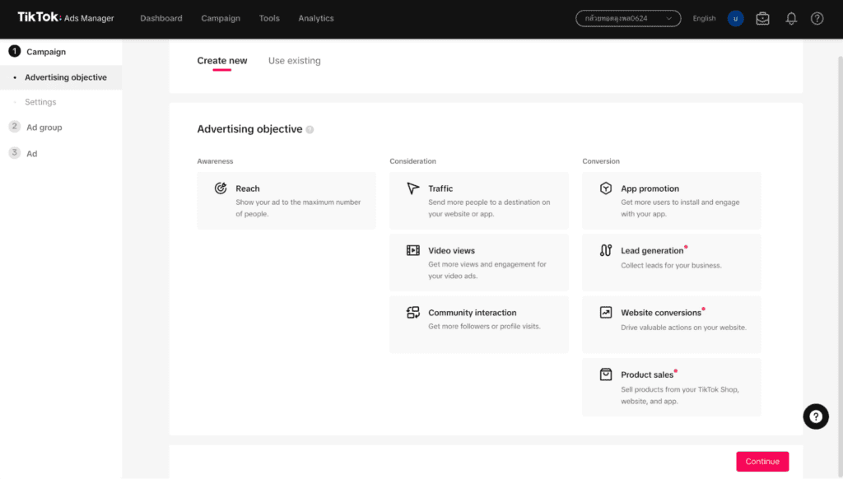The height and width of the screenshot is (479, 843).
Task: Open the floating help chat bubble
Action: (816, 416)
